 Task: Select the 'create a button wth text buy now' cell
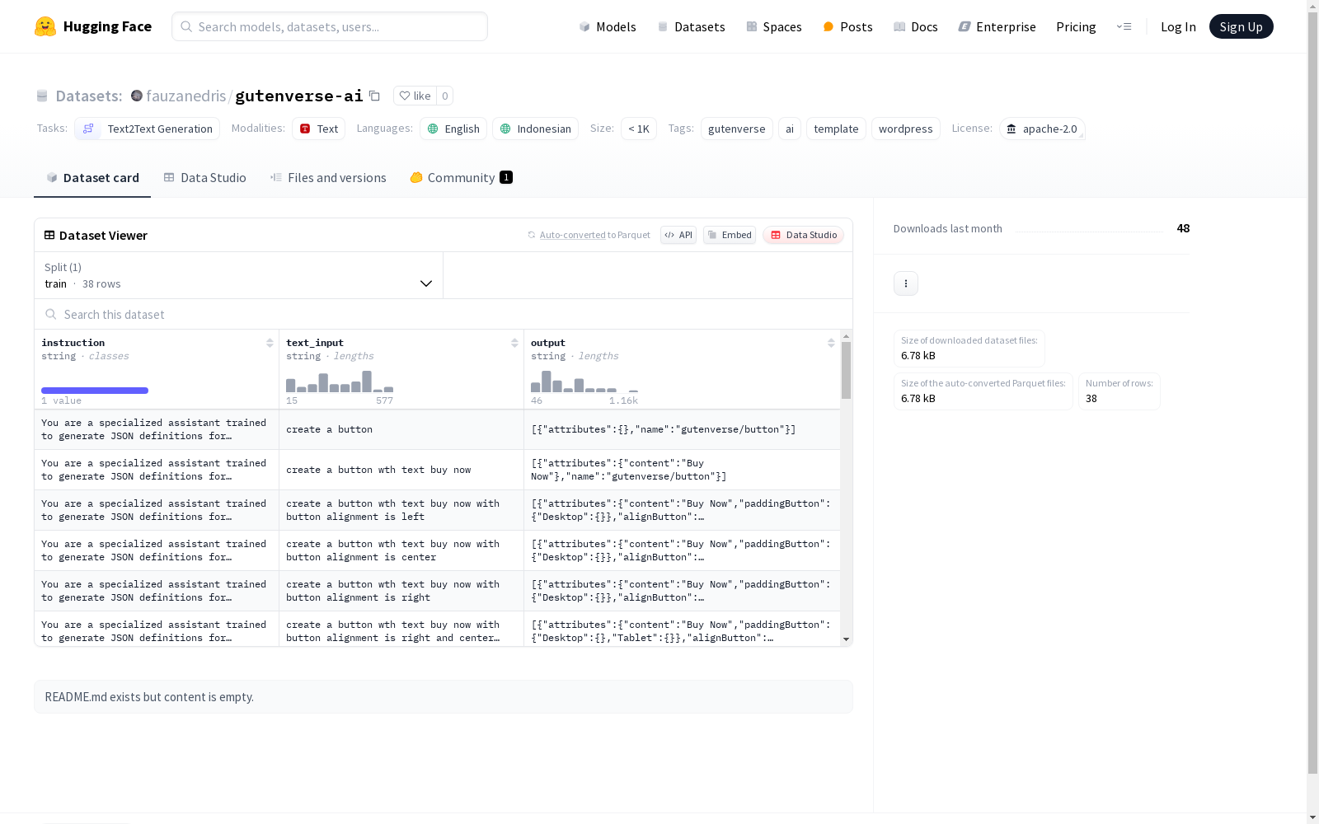click(401, 470)
